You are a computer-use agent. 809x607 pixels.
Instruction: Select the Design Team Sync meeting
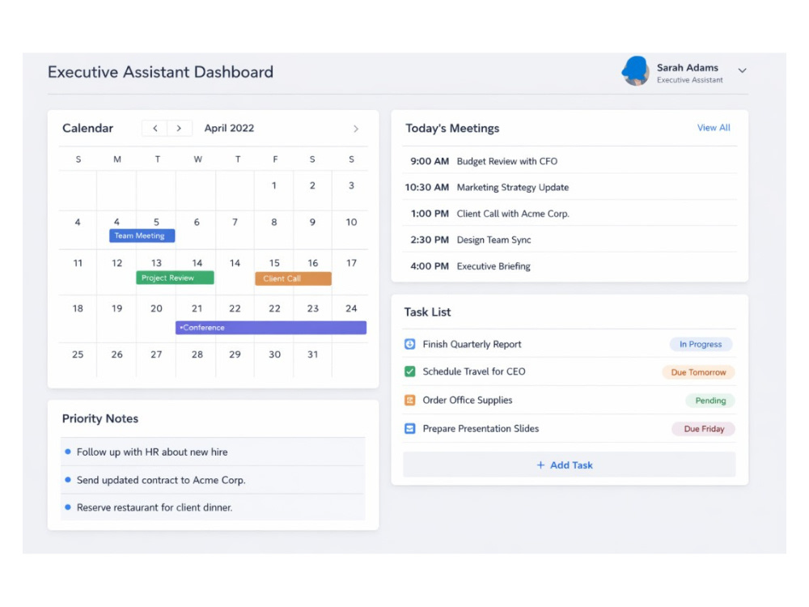(x=570, y=240)
